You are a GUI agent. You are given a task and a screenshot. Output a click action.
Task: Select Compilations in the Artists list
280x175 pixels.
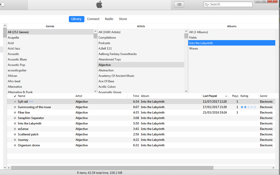(x=141, y=38)
